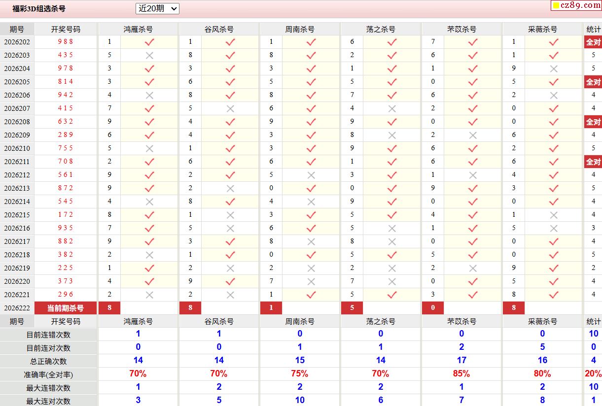Click the gray cross in 鸿雁杀号 row 2026203
602x406 pixels.
149,56
